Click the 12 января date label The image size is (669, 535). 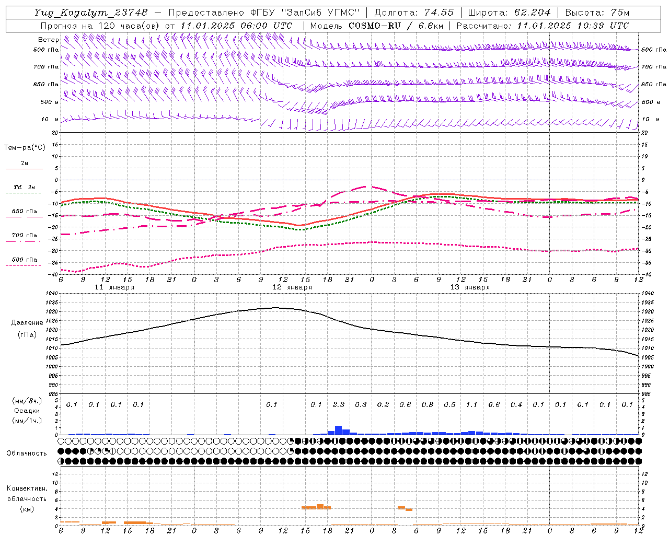(292, 287)
